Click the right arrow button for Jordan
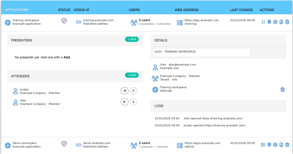 coord(125,91)
